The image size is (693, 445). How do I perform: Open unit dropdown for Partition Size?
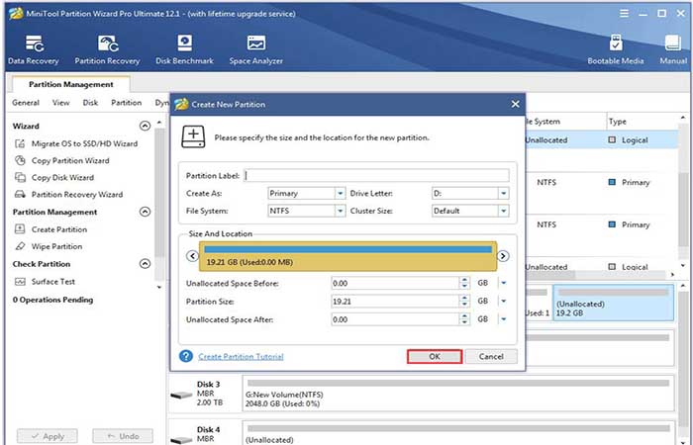point(503,301)
